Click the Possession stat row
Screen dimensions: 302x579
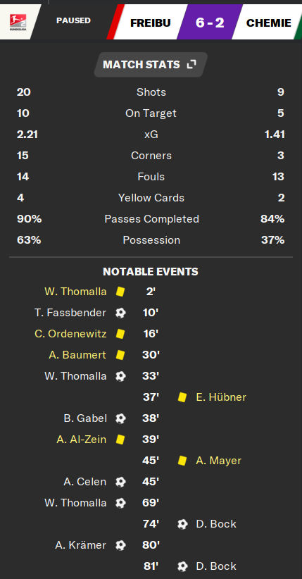[151, 240]
